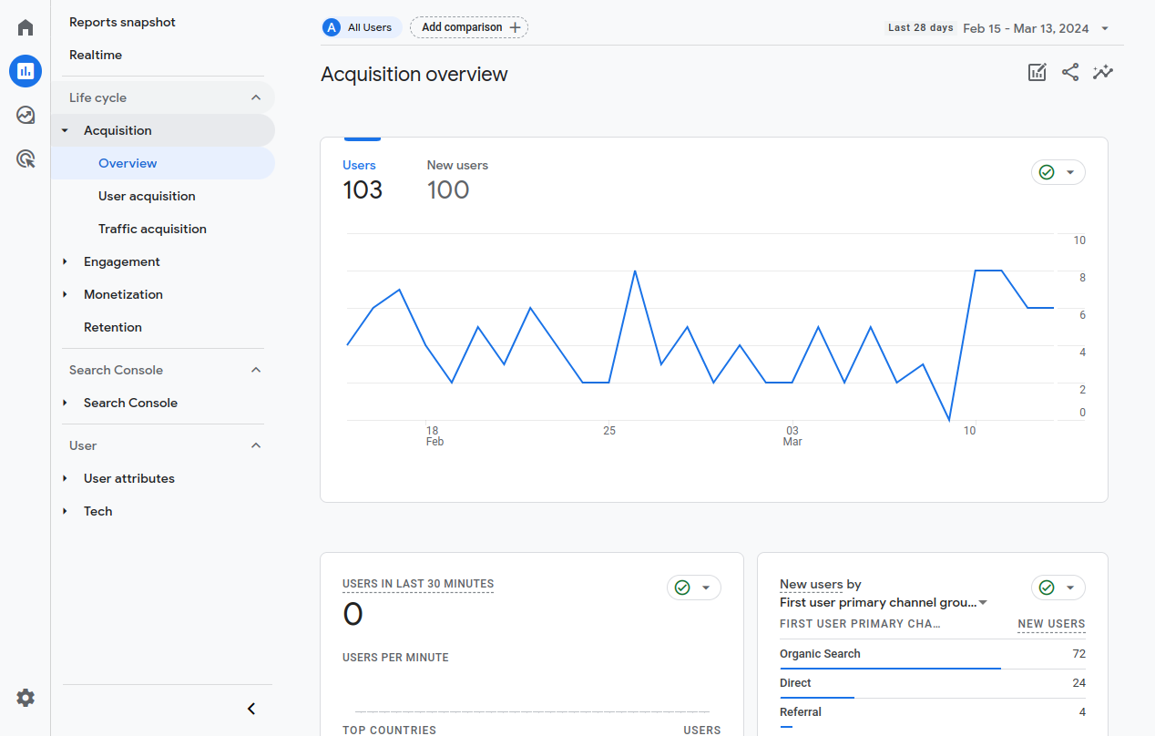Screen dimensions: 1155x736
Task: Open the Explore icon in left rail
Action: pyautogui.click(x=26, y=115)
